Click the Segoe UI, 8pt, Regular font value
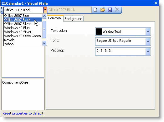Screen dimensions: 164x122 [x=114, y=41]
